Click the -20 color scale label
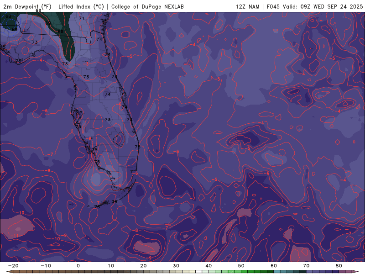 point(13,266)
